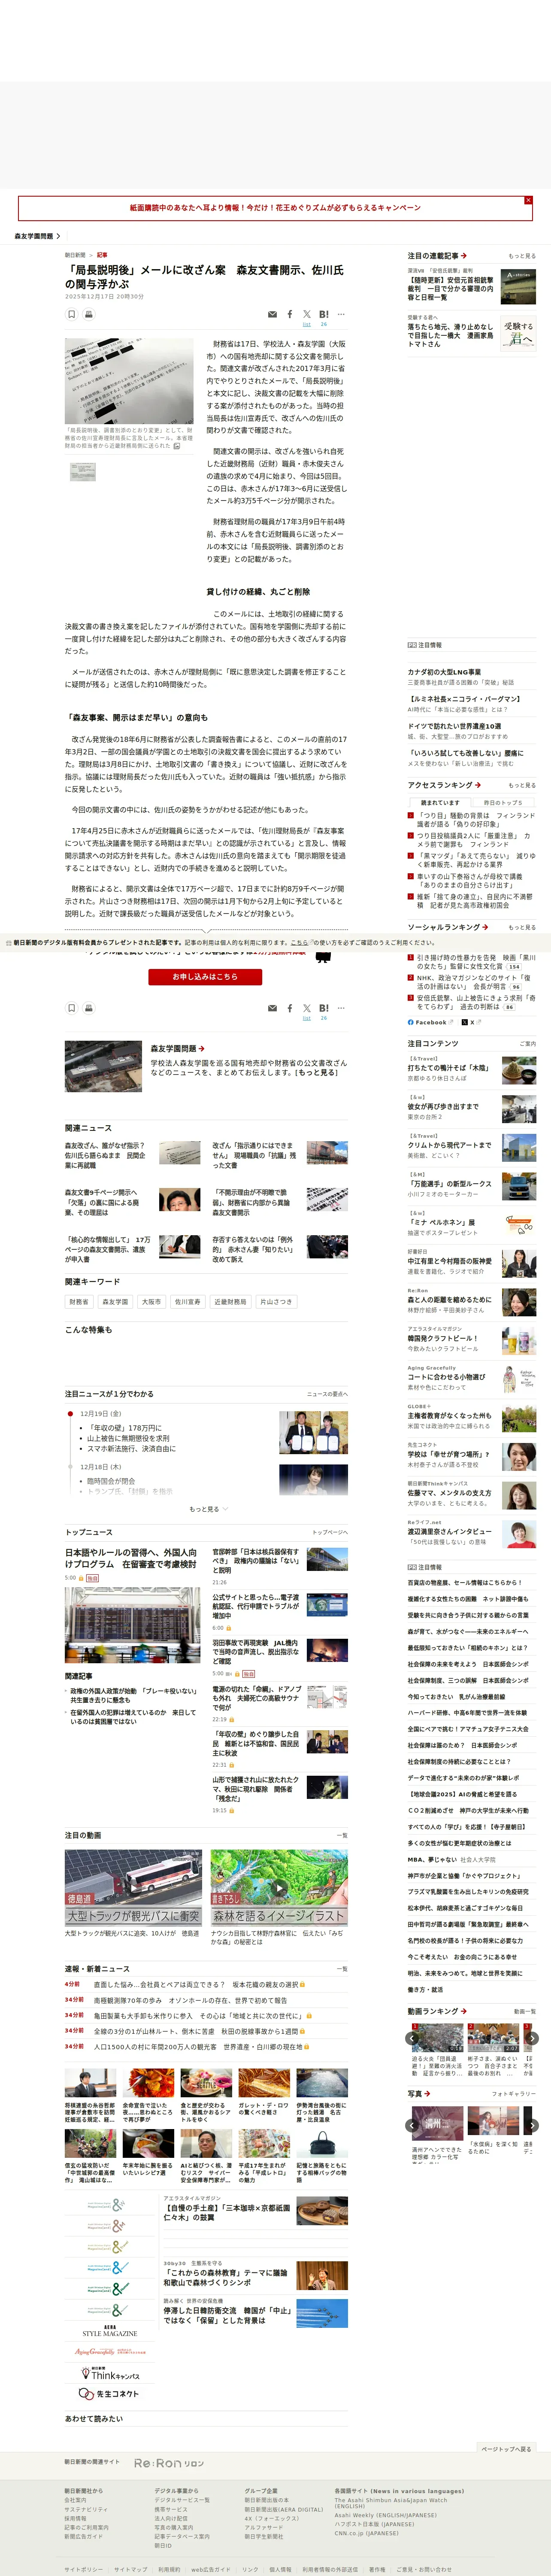Click 片山さつき keyword tag
The width and height of the screenshot is (551, 2576).
coord(276,1302)
